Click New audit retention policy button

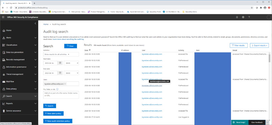(x=58, y=121)
